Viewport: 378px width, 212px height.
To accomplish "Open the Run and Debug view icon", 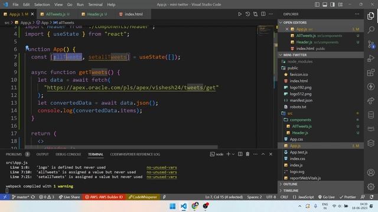I will point(370,58).
